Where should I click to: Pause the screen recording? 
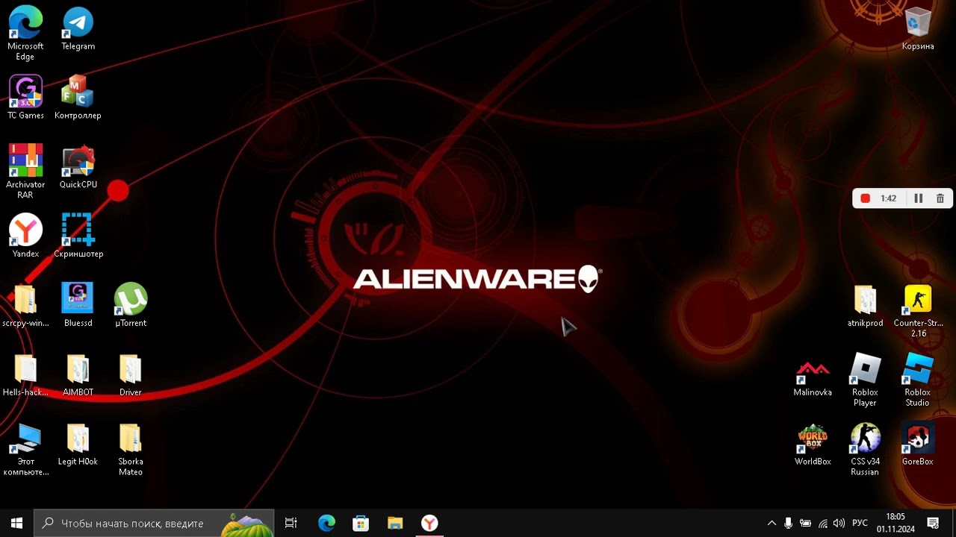coord(918,198)
